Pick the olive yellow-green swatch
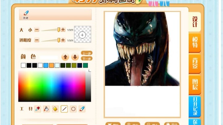The width and height of the screenshot is (223, 125). (74, 65)
